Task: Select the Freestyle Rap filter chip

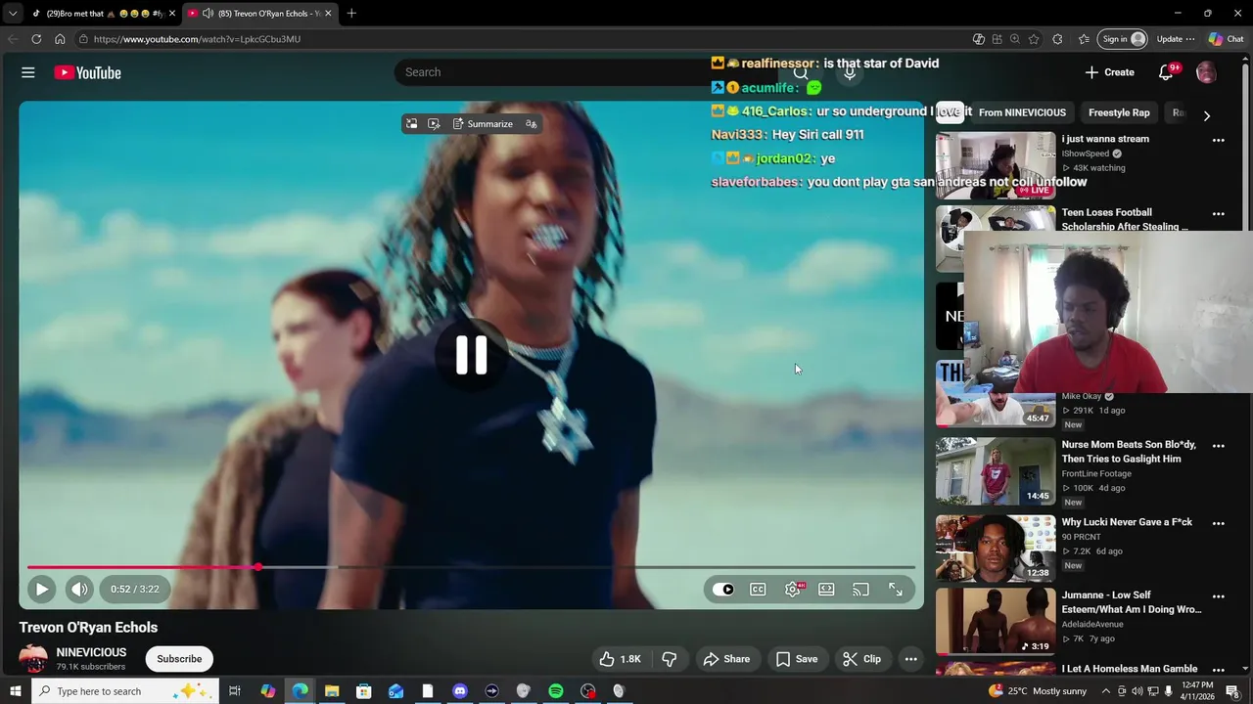Action: (1119, 112)
